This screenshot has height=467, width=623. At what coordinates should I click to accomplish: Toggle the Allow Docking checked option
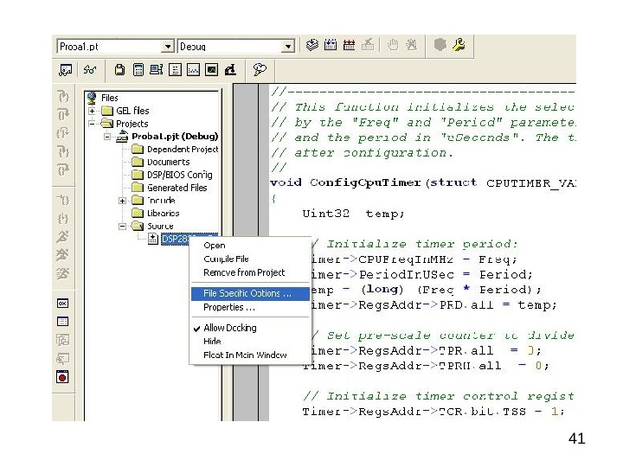click(x=229, y=328)
